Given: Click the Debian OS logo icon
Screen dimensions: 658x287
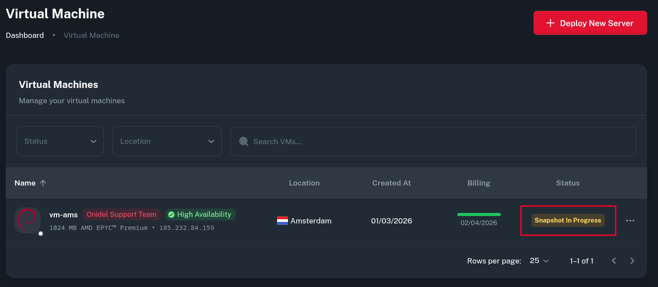Looking at the screenshot, I should click(x=27, y=220).
